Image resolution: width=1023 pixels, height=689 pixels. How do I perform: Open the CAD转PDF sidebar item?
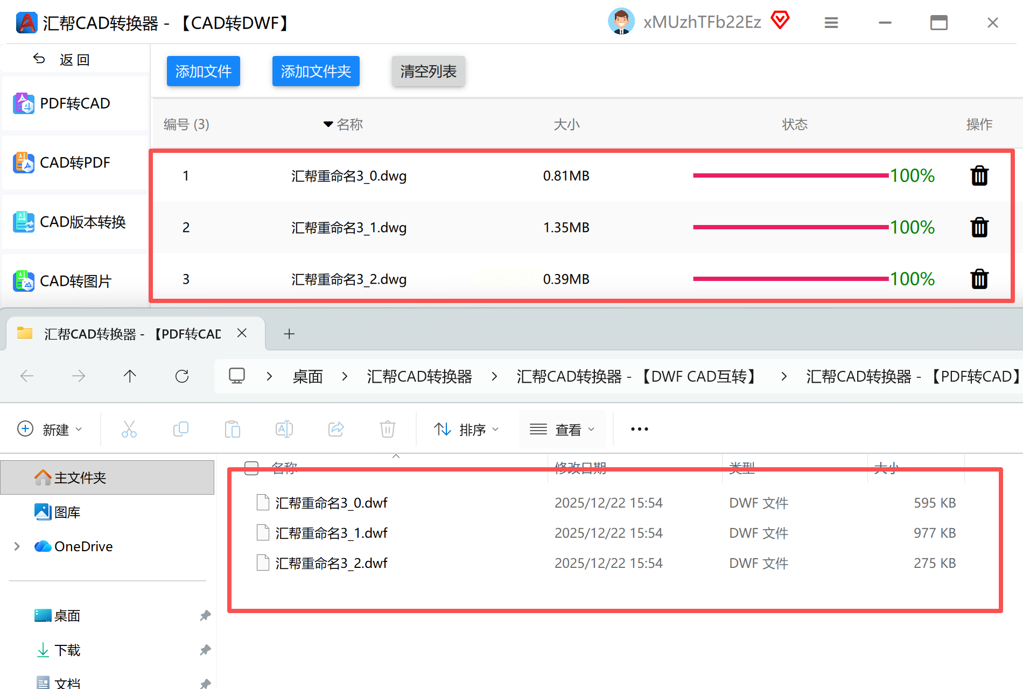[x=75, y=163]
